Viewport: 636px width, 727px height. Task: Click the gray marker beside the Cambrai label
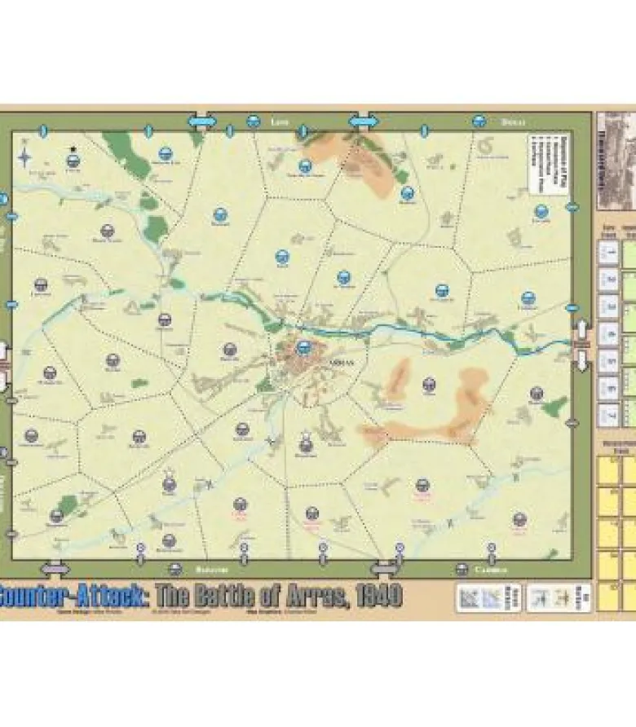pyautogui.click(x=462, y=569)
